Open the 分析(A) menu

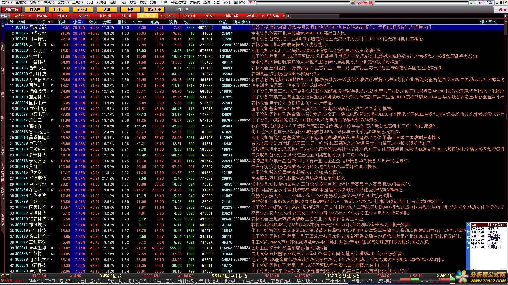click(x=35, y=2)
